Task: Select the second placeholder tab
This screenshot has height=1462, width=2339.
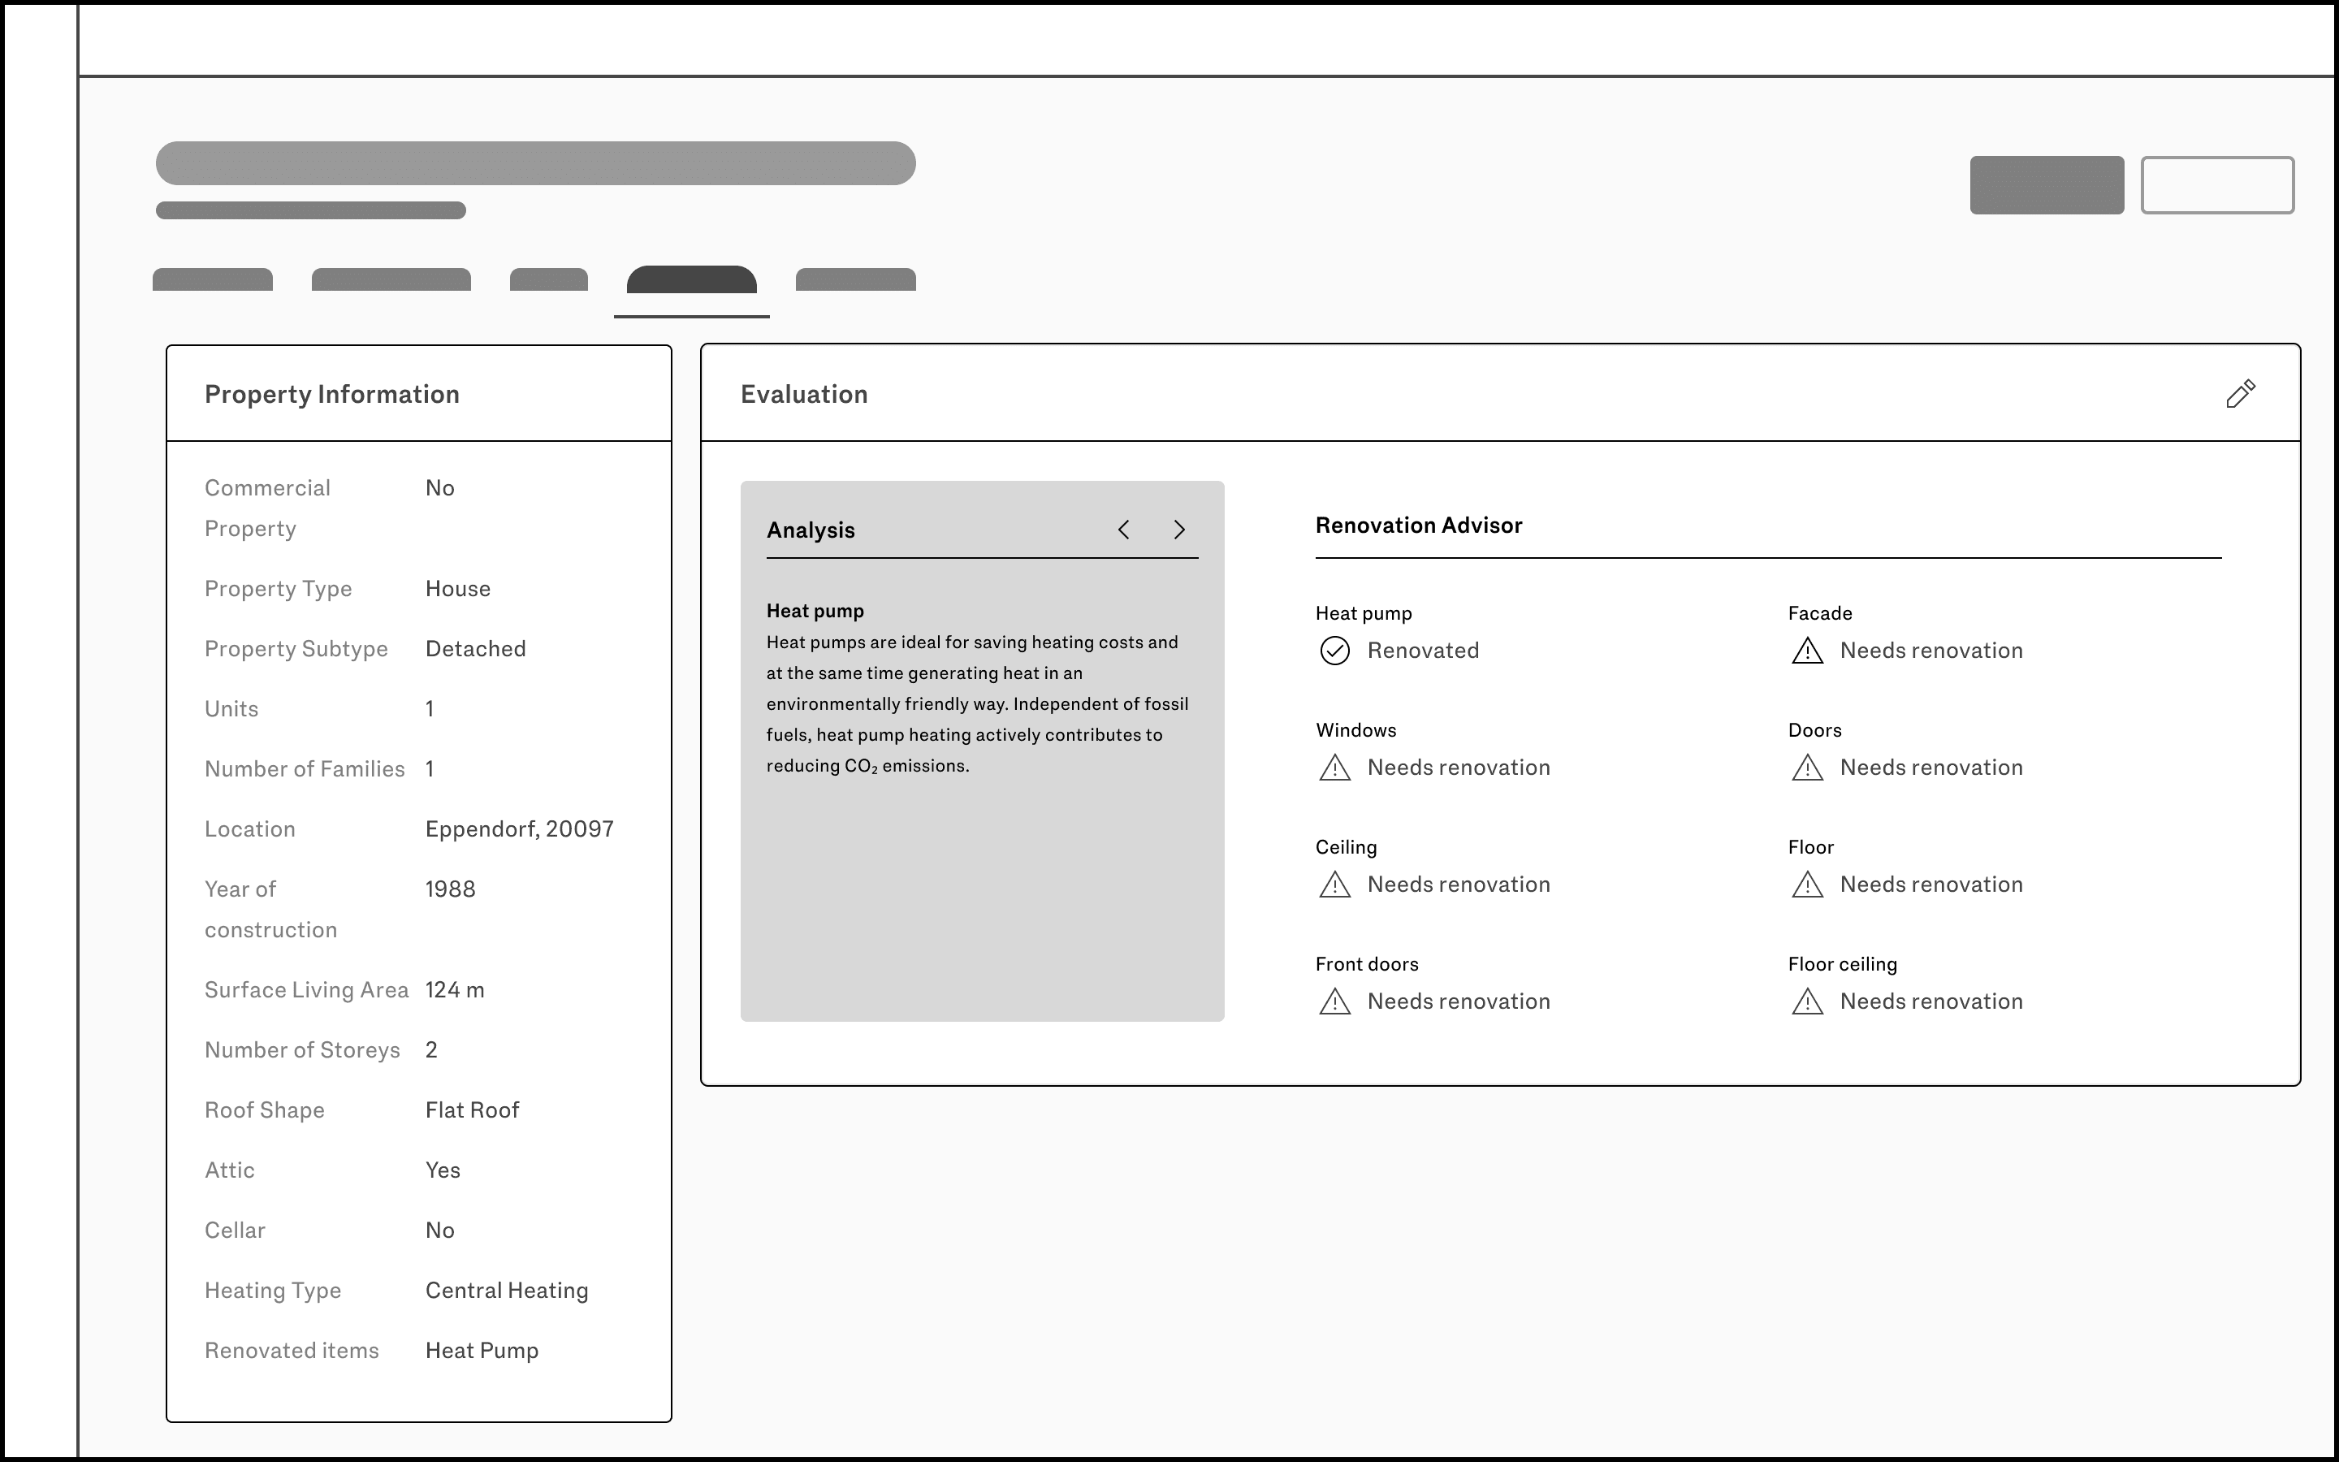Action: click(391, 279)
